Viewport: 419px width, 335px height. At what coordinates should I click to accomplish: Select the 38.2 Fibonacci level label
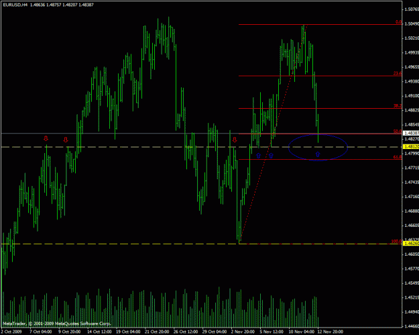coord(398,105)
